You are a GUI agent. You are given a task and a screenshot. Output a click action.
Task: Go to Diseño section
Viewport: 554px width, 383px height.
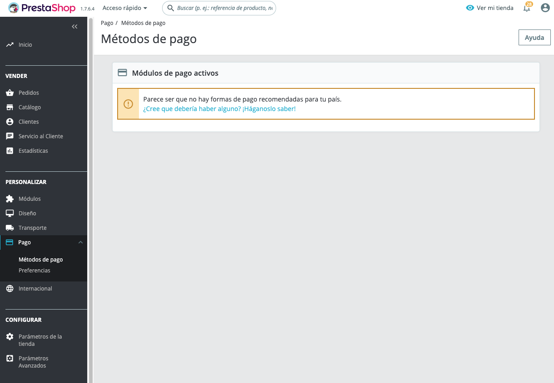[27, 213]
